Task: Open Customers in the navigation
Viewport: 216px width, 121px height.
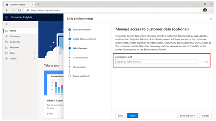Action: (x=20, y=36)
